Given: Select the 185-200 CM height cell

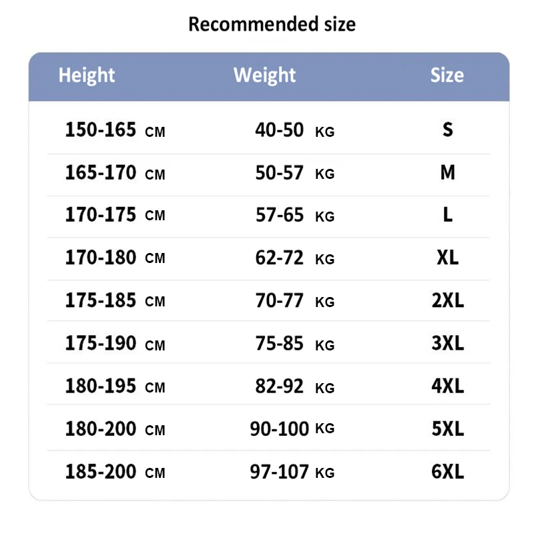Looking at the screenshot, I should pos(114,472).
